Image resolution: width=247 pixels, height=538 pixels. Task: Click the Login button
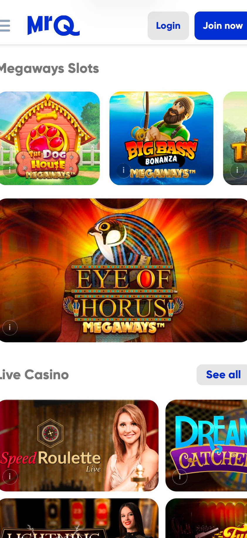coord(168,26)
